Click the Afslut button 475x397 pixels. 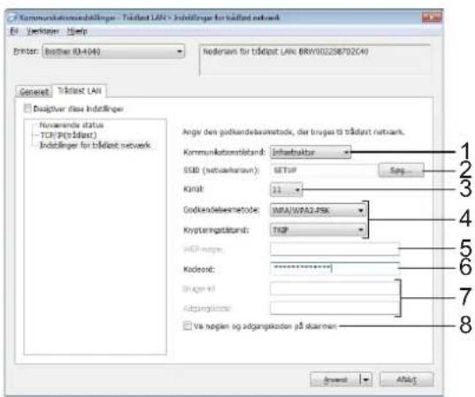point(406,379)
